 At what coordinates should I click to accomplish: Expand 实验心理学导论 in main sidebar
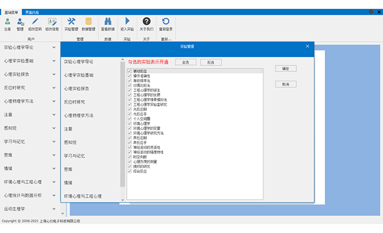pyautogui.click(x=54, y=47)
